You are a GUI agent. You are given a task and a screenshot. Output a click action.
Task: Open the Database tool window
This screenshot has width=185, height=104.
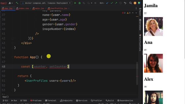coord(140,25)
